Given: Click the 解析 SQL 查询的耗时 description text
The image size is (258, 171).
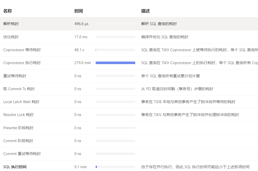Looking at the screenshot, I should 159,24.
